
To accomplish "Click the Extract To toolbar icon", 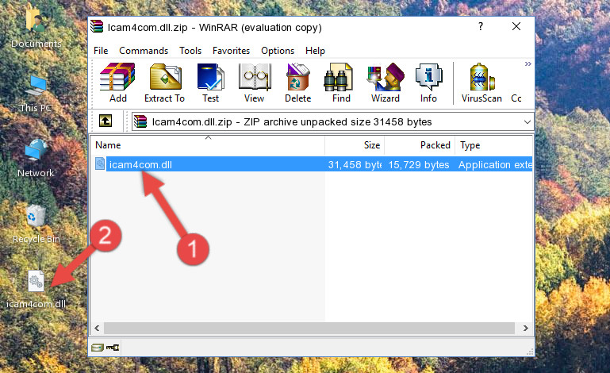I will [x=164, y=83].
